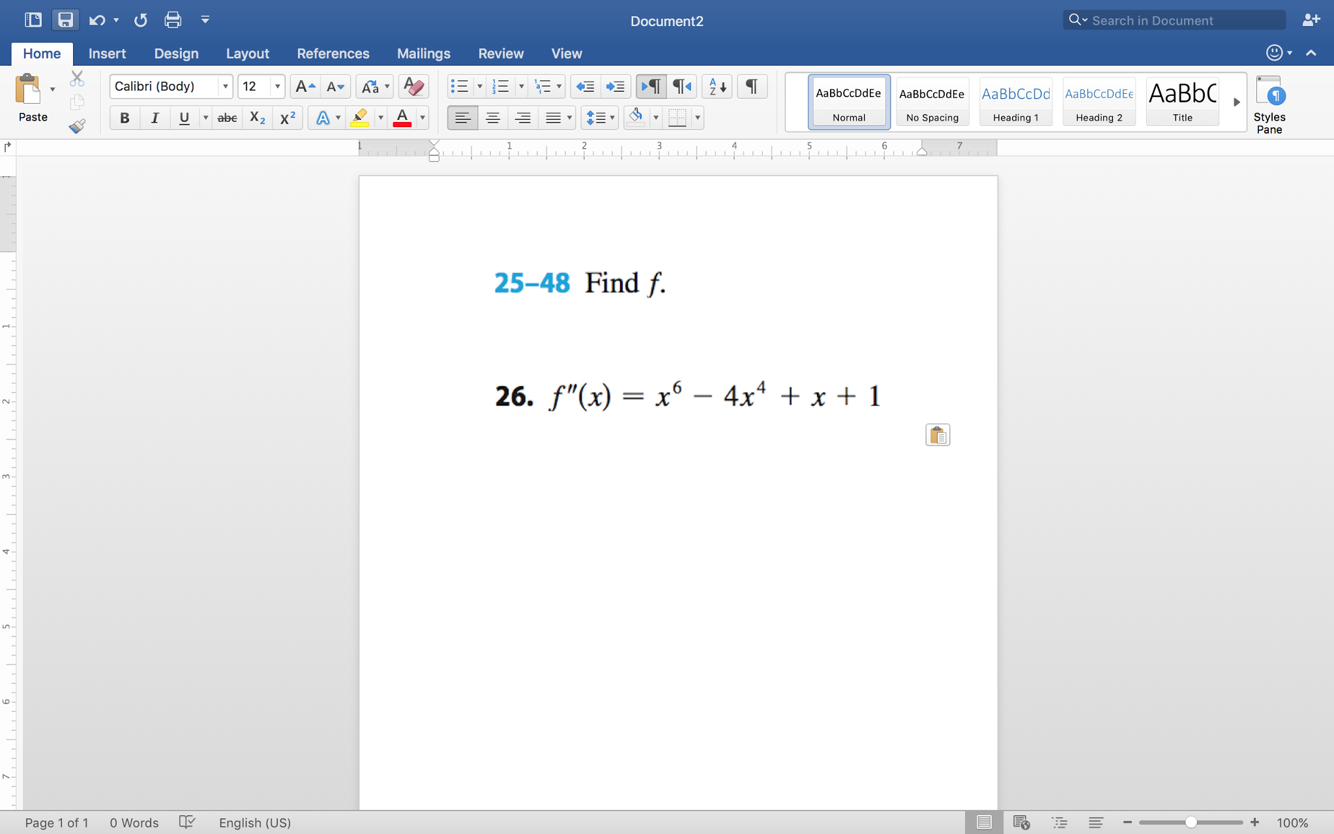
Task: Select the Bold formatting icon
Action: [x=124, y=117]
